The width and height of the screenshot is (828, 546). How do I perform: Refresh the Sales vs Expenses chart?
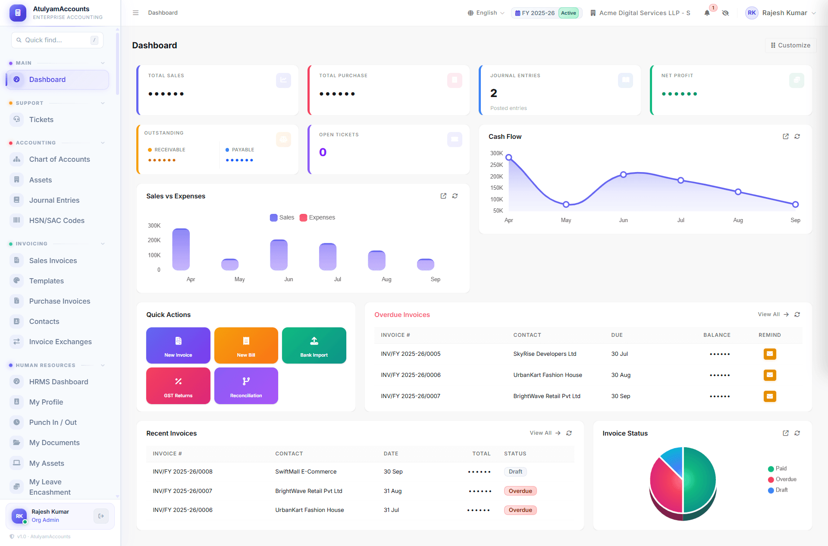coord(455,196)
